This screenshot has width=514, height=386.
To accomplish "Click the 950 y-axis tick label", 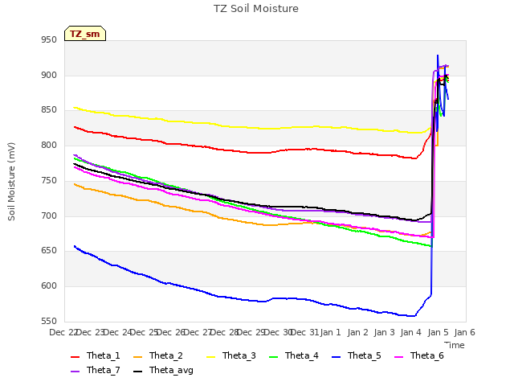I will pos(49,40).
